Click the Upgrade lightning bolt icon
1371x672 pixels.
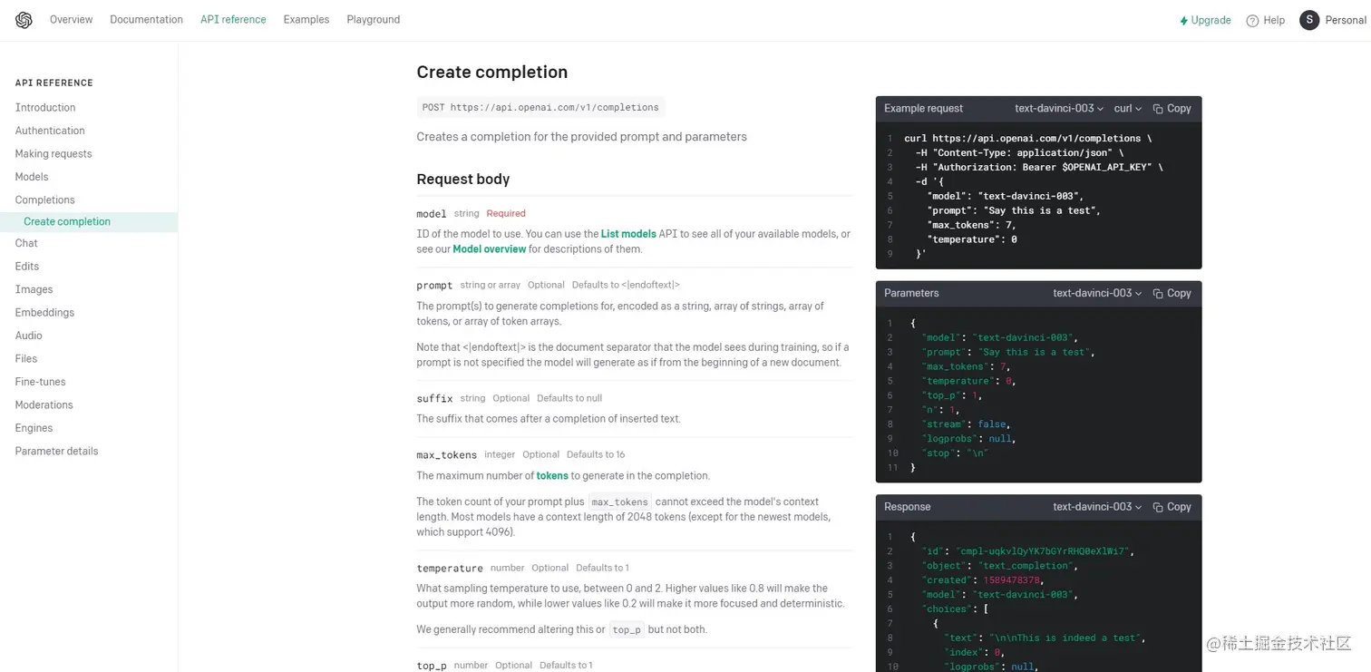pos(1183,21)
